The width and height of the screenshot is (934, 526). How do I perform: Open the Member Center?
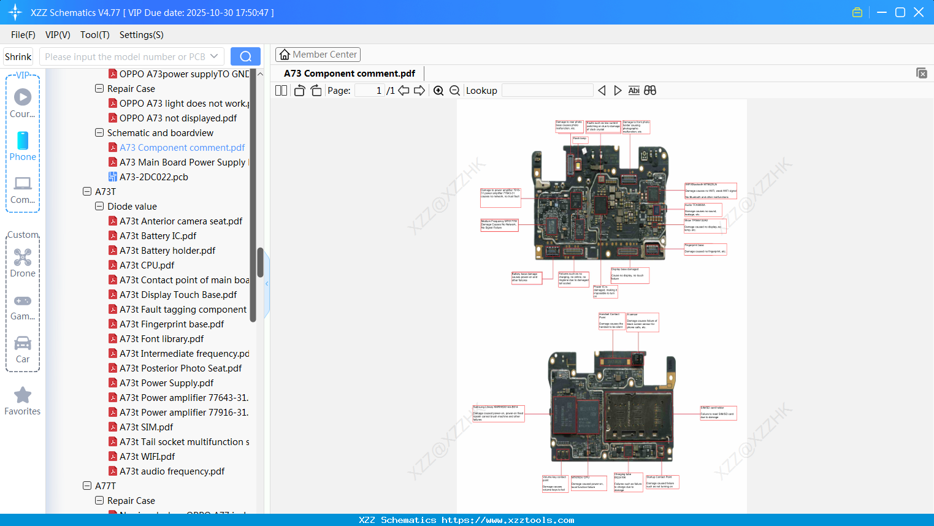[318, 54]
